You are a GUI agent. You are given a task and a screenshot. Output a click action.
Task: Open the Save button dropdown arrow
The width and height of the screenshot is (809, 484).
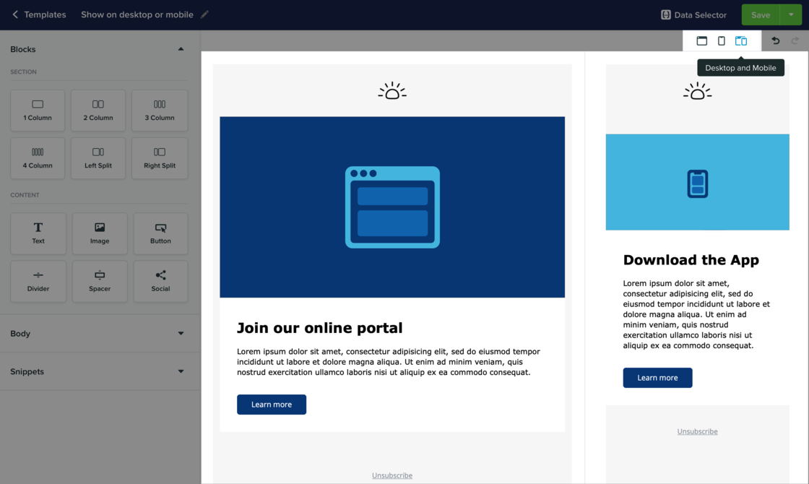coord(791,14)
